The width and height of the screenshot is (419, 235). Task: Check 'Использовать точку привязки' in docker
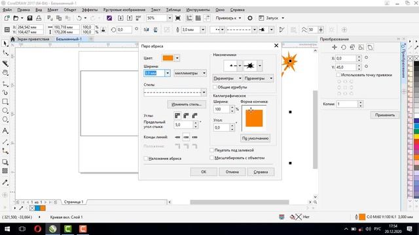tap(338, 75)
